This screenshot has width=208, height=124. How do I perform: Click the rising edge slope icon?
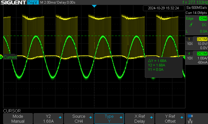click(x=191, y=25)
